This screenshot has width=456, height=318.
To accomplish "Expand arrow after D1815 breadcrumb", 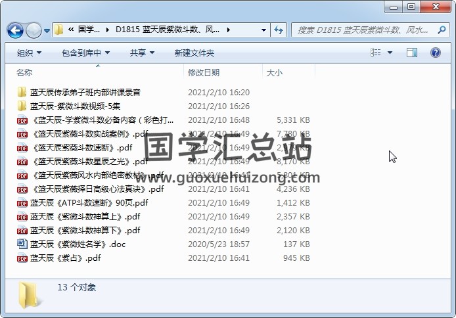I will click(229, 30).
